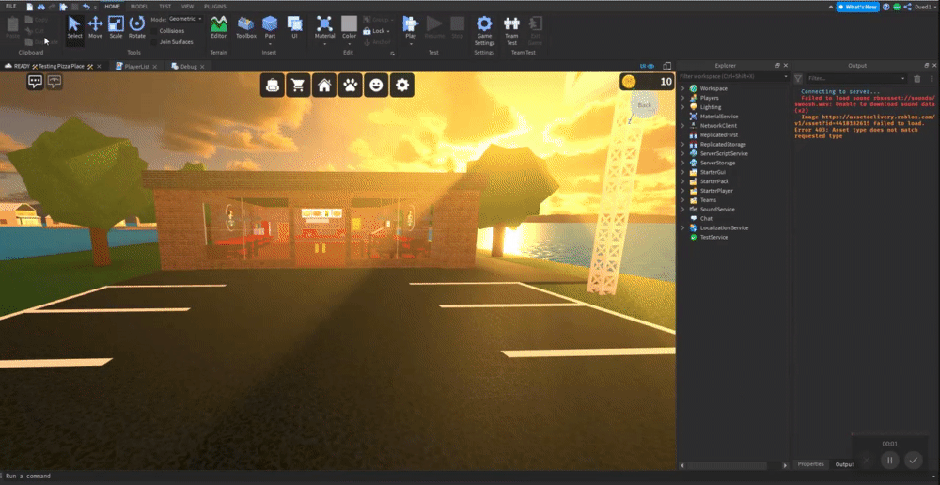Activate the Move tool
The image size is (940, 485).
(x=95, y=27)
